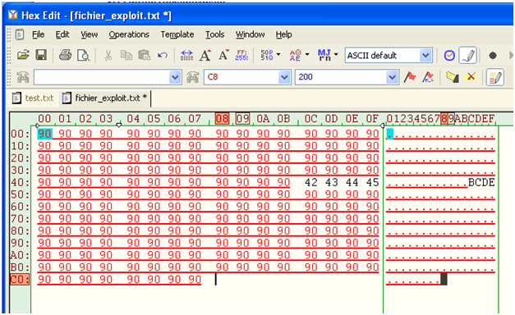Open the Window menu

250,34
